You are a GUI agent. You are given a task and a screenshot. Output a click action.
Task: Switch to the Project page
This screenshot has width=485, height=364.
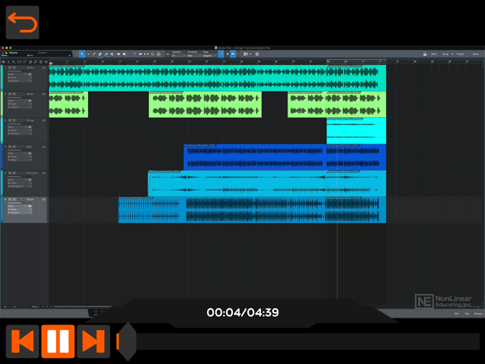point(460,54)
